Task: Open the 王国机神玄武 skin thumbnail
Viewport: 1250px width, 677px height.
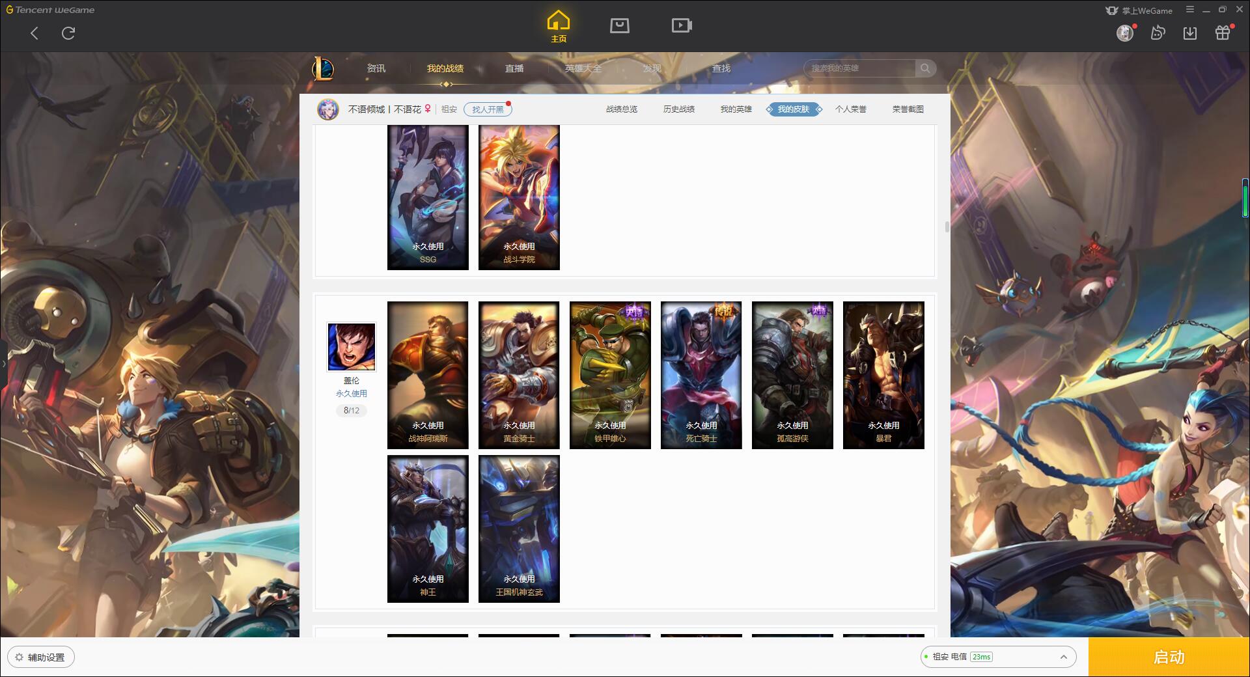Action: 519,529
